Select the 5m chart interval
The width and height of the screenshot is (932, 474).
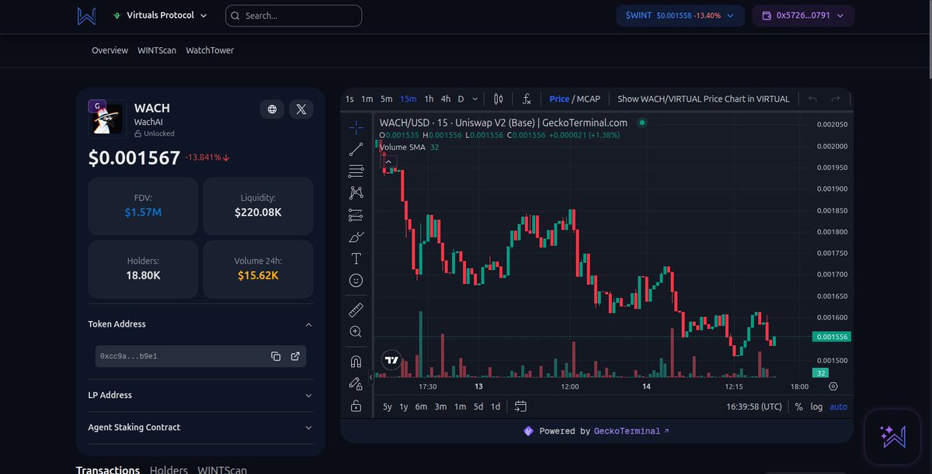[386, 99]
